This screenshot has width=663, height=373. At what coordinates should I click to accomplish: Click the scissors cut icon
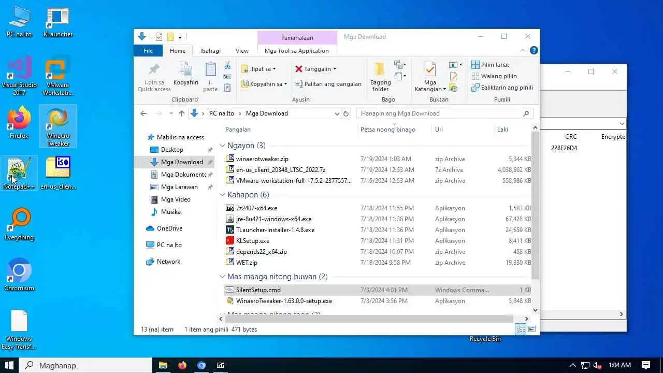(x=227, y=65)
